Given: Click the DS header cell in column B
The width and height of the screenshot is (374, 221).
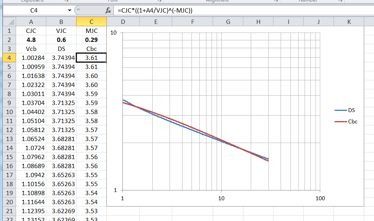Looking at the screenshot, I should point(61,49).
